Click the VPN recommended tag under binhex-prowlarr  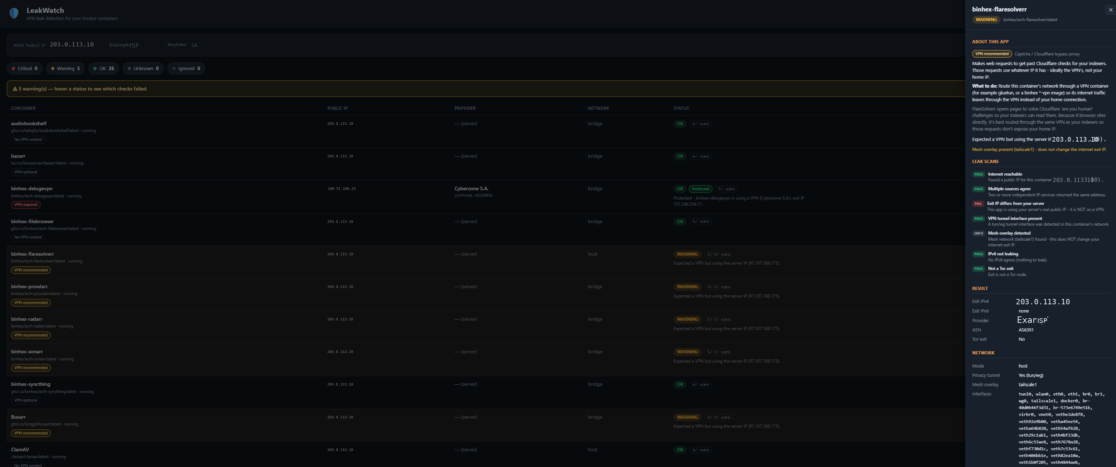pos(31,303)
